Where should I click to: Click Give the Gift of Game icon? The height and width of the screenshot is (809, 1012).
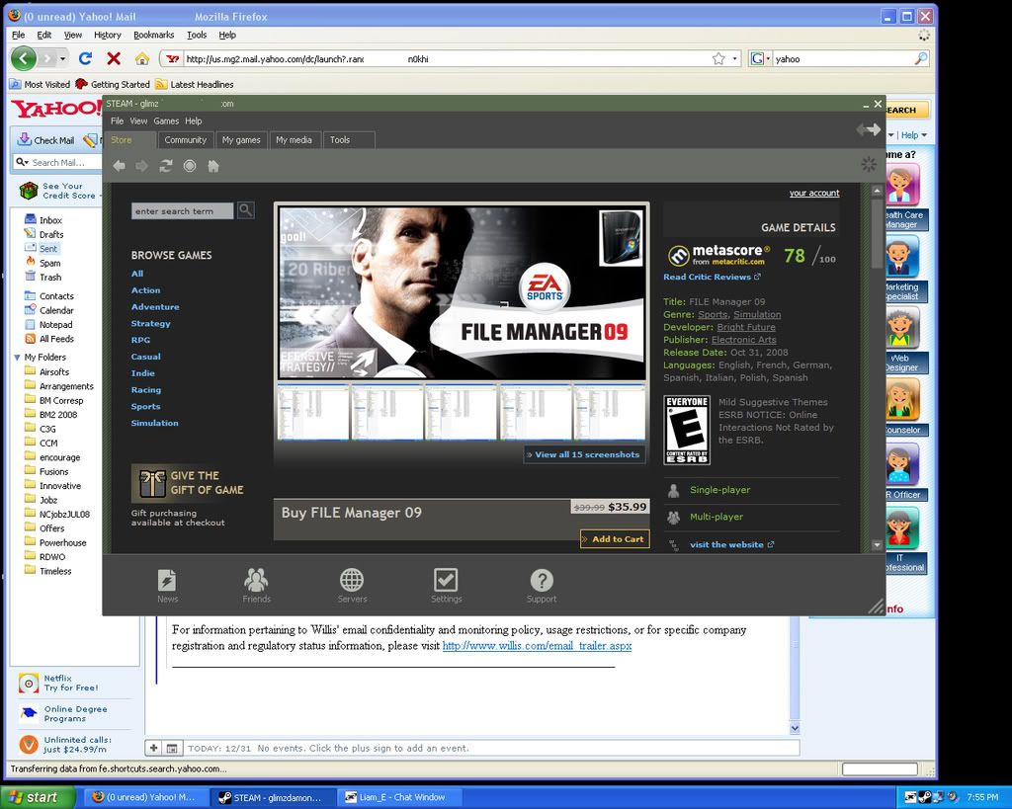pos(153,483)
